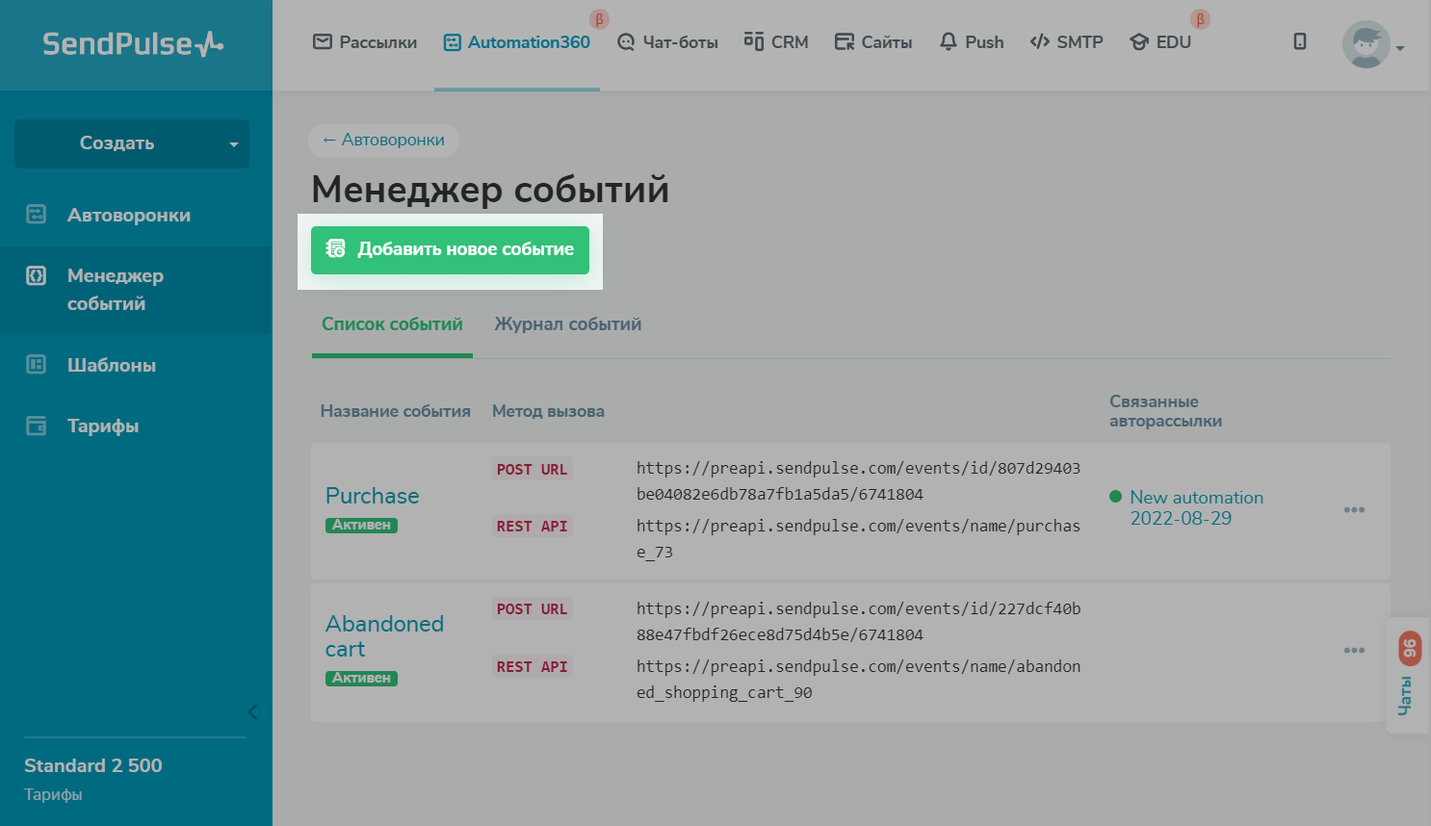The width and height of the screenshot is (1431, 826).
Task: Switch to the Список событий tab
Action: pyautogui.click(x=392, y=324)
